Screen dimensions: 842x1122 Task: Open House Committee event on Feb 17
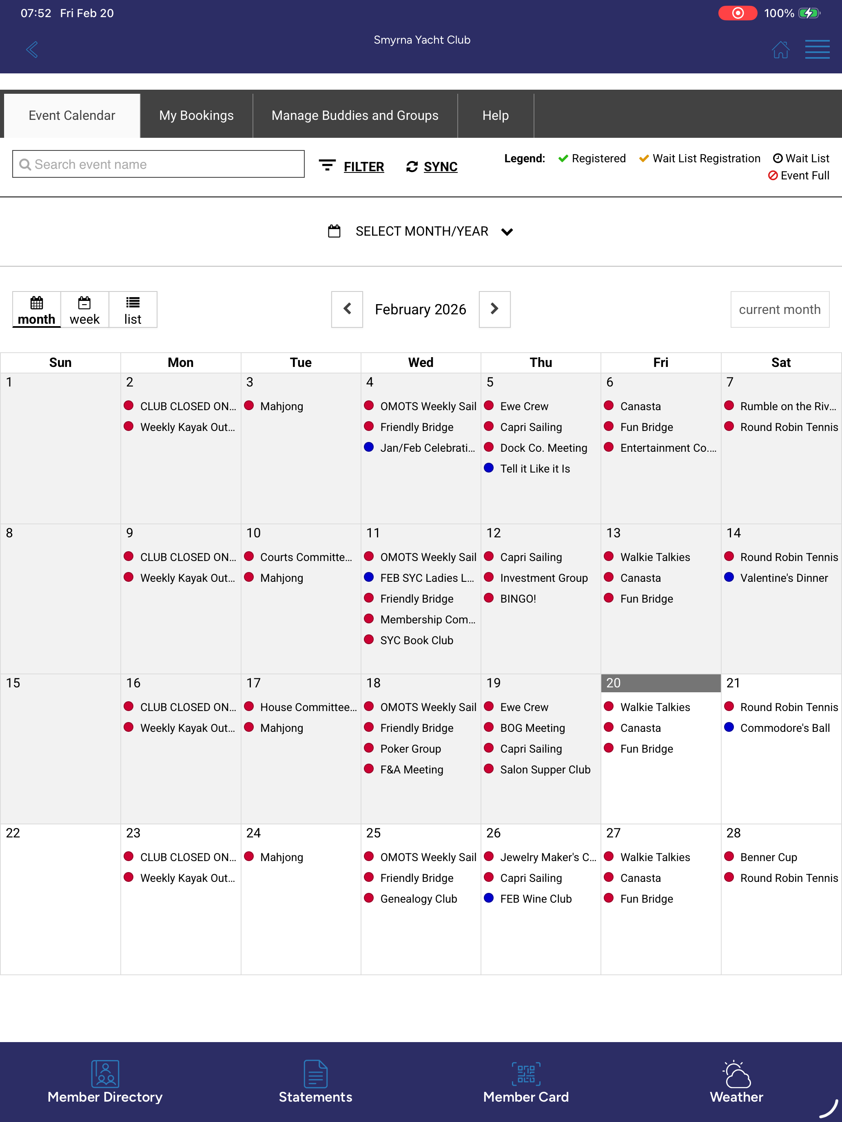coord(308,707)
